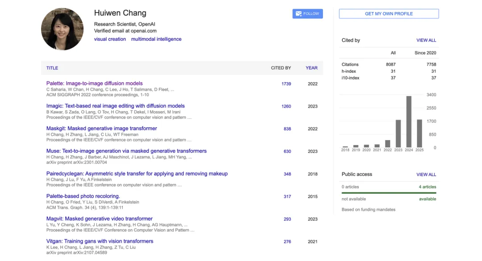
Task: View all Public access articles
Action: [426, 174]
